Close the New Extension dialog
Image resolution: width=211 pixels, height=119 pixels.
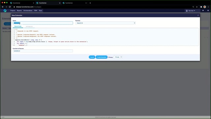[198, 15]
